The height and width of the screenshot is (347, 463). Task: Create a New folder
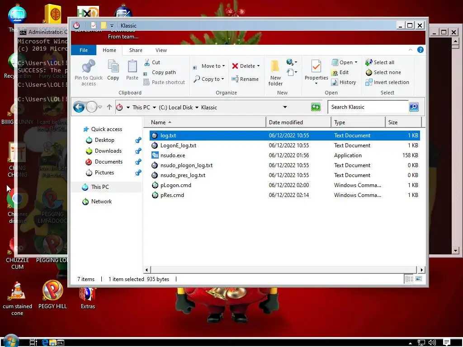275,73
